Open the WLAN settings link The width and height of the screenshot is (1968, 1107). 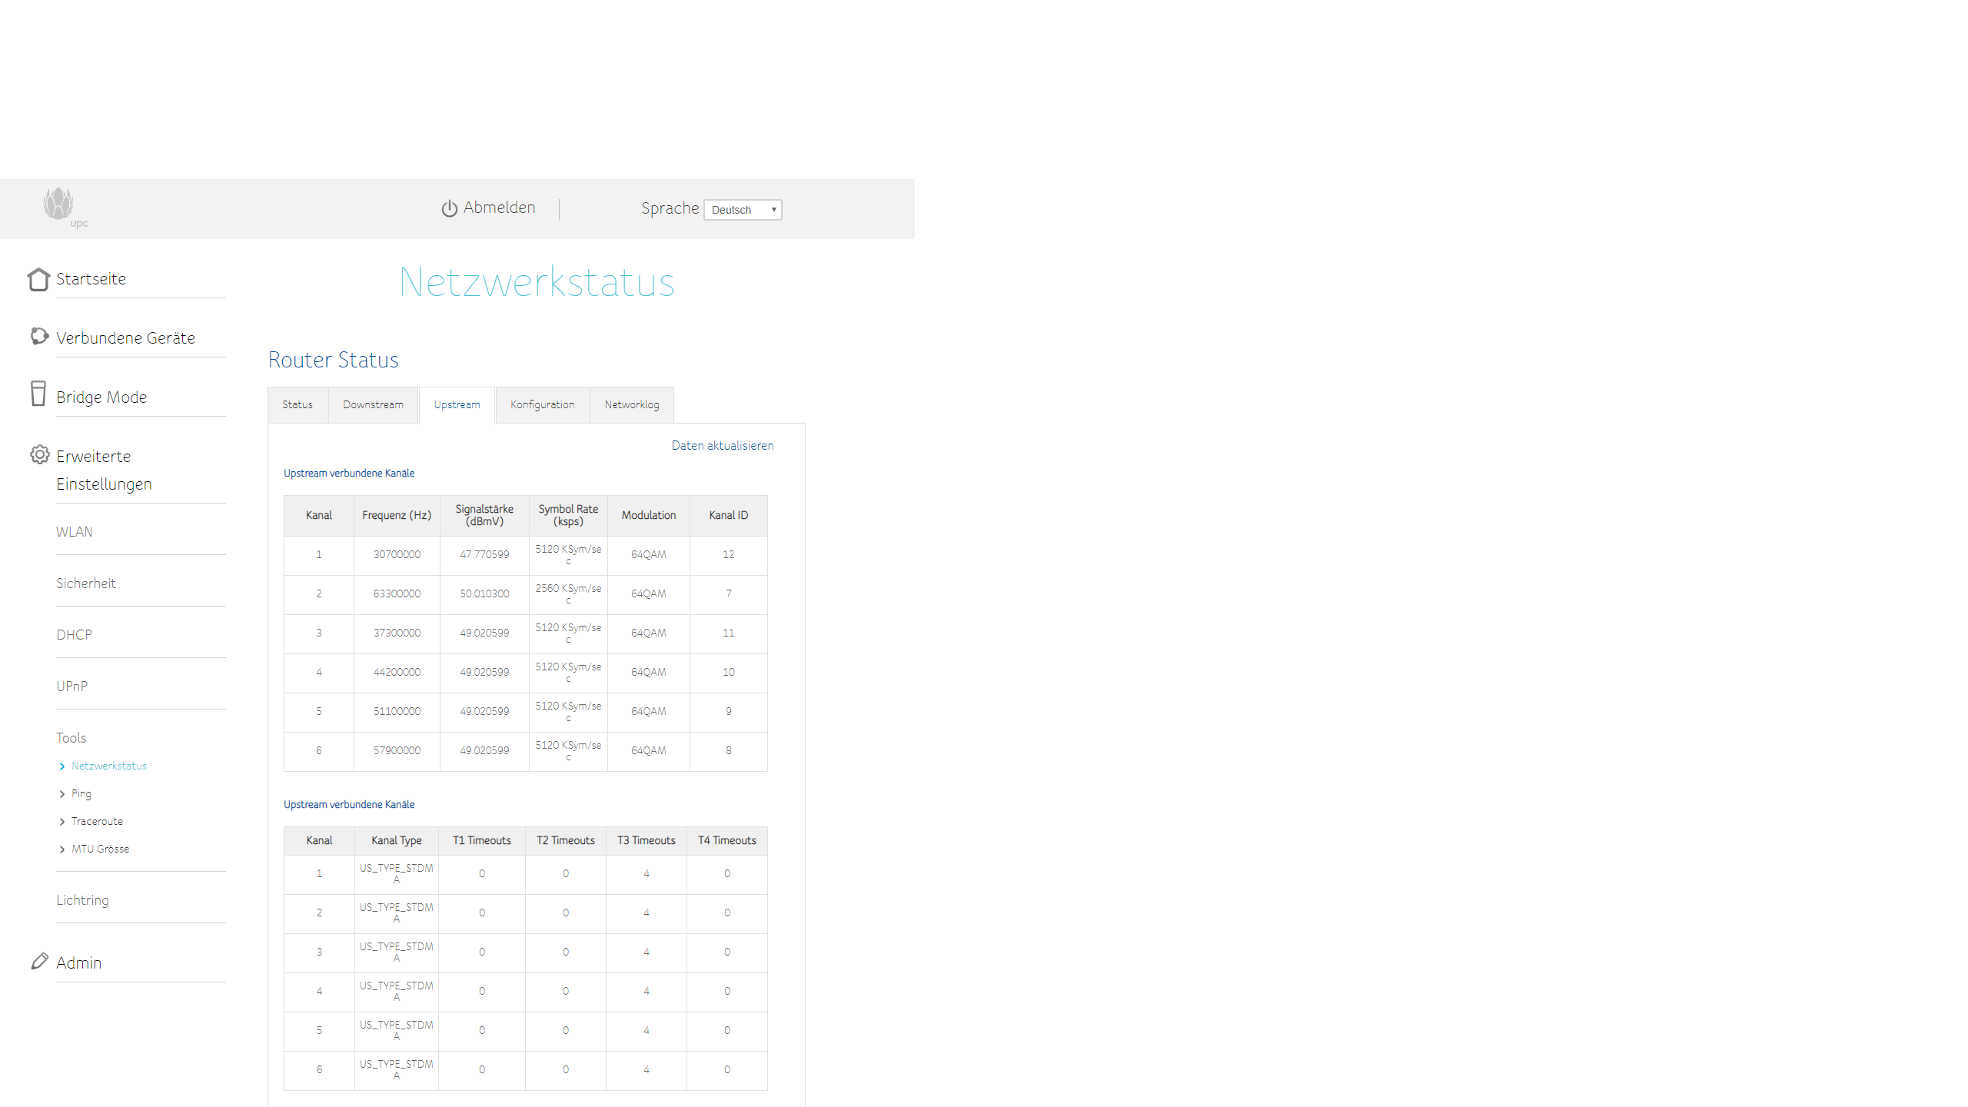point(75,532)
